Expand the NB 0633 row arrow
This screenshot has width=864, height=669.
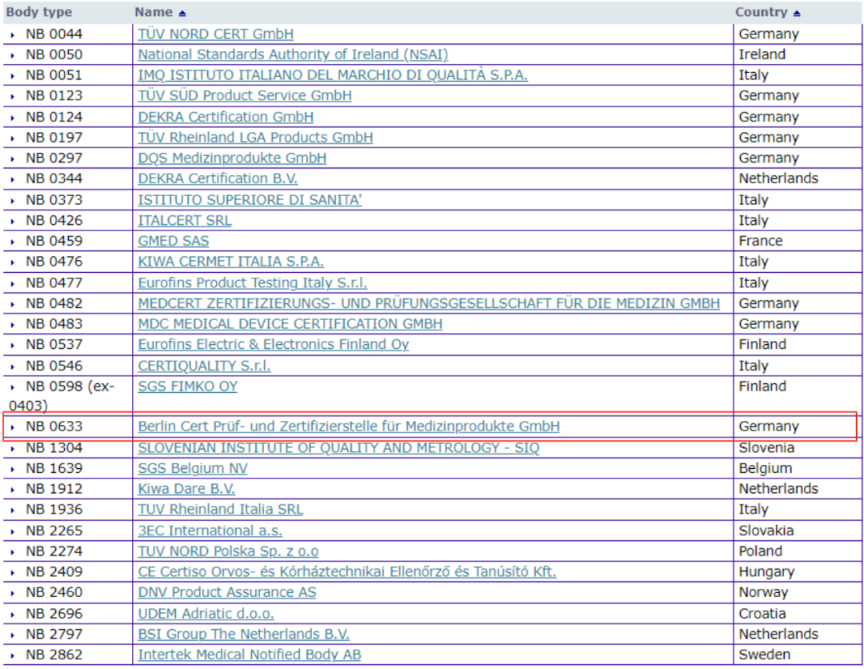12,427
